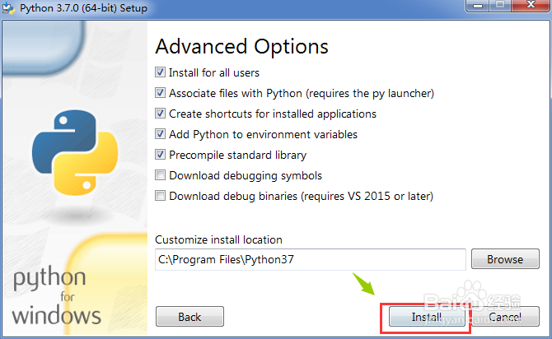
Task: Check Download debug binaries option
Action: pyautogui.click(x=161, y=196)
